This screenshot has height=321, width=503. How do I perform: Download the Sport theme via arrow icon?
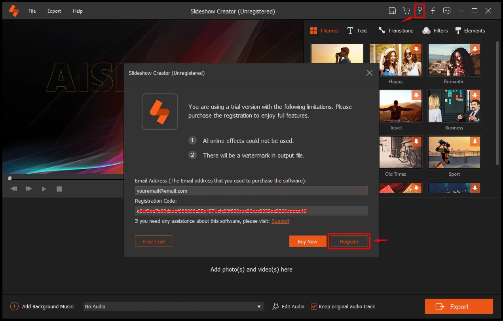click(x=475, y=142)
